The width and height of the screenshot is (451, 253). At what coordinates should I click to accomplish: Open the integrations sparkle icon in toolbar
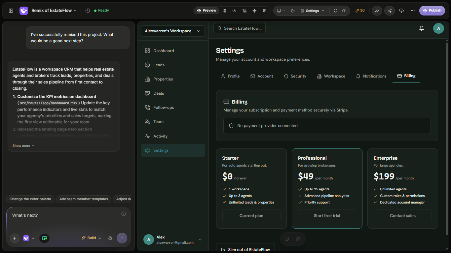pos(254,11)
